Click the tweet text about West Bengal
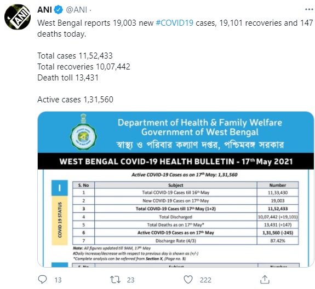 coord(175,28)
